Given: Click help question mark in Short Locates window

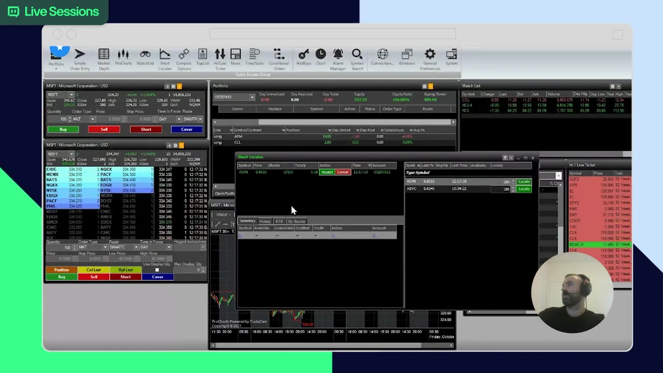Looking at the screenshot, I should (x=505, y=157).
